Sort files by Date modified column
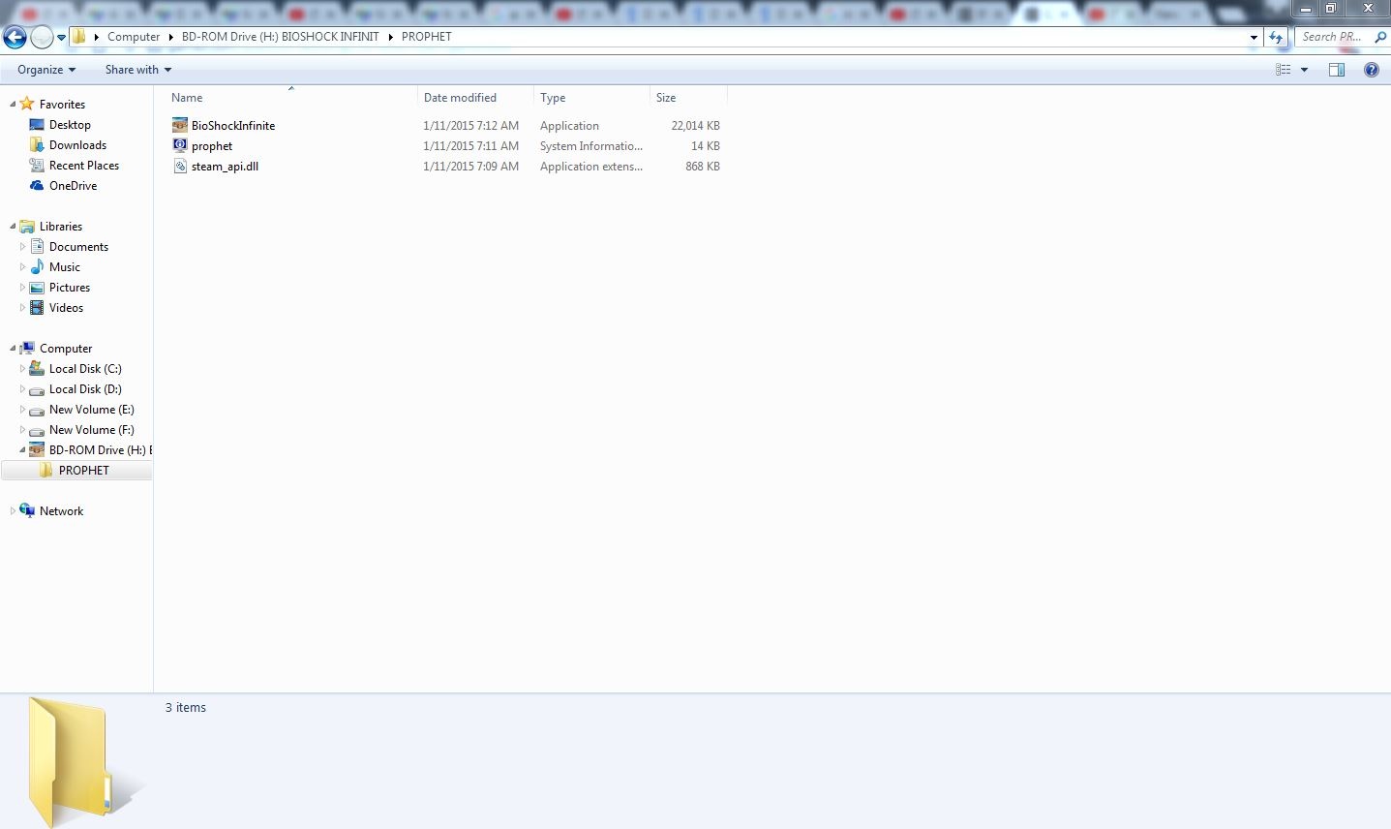Viewport: 1391px width, 829px height. click(460, 98)
